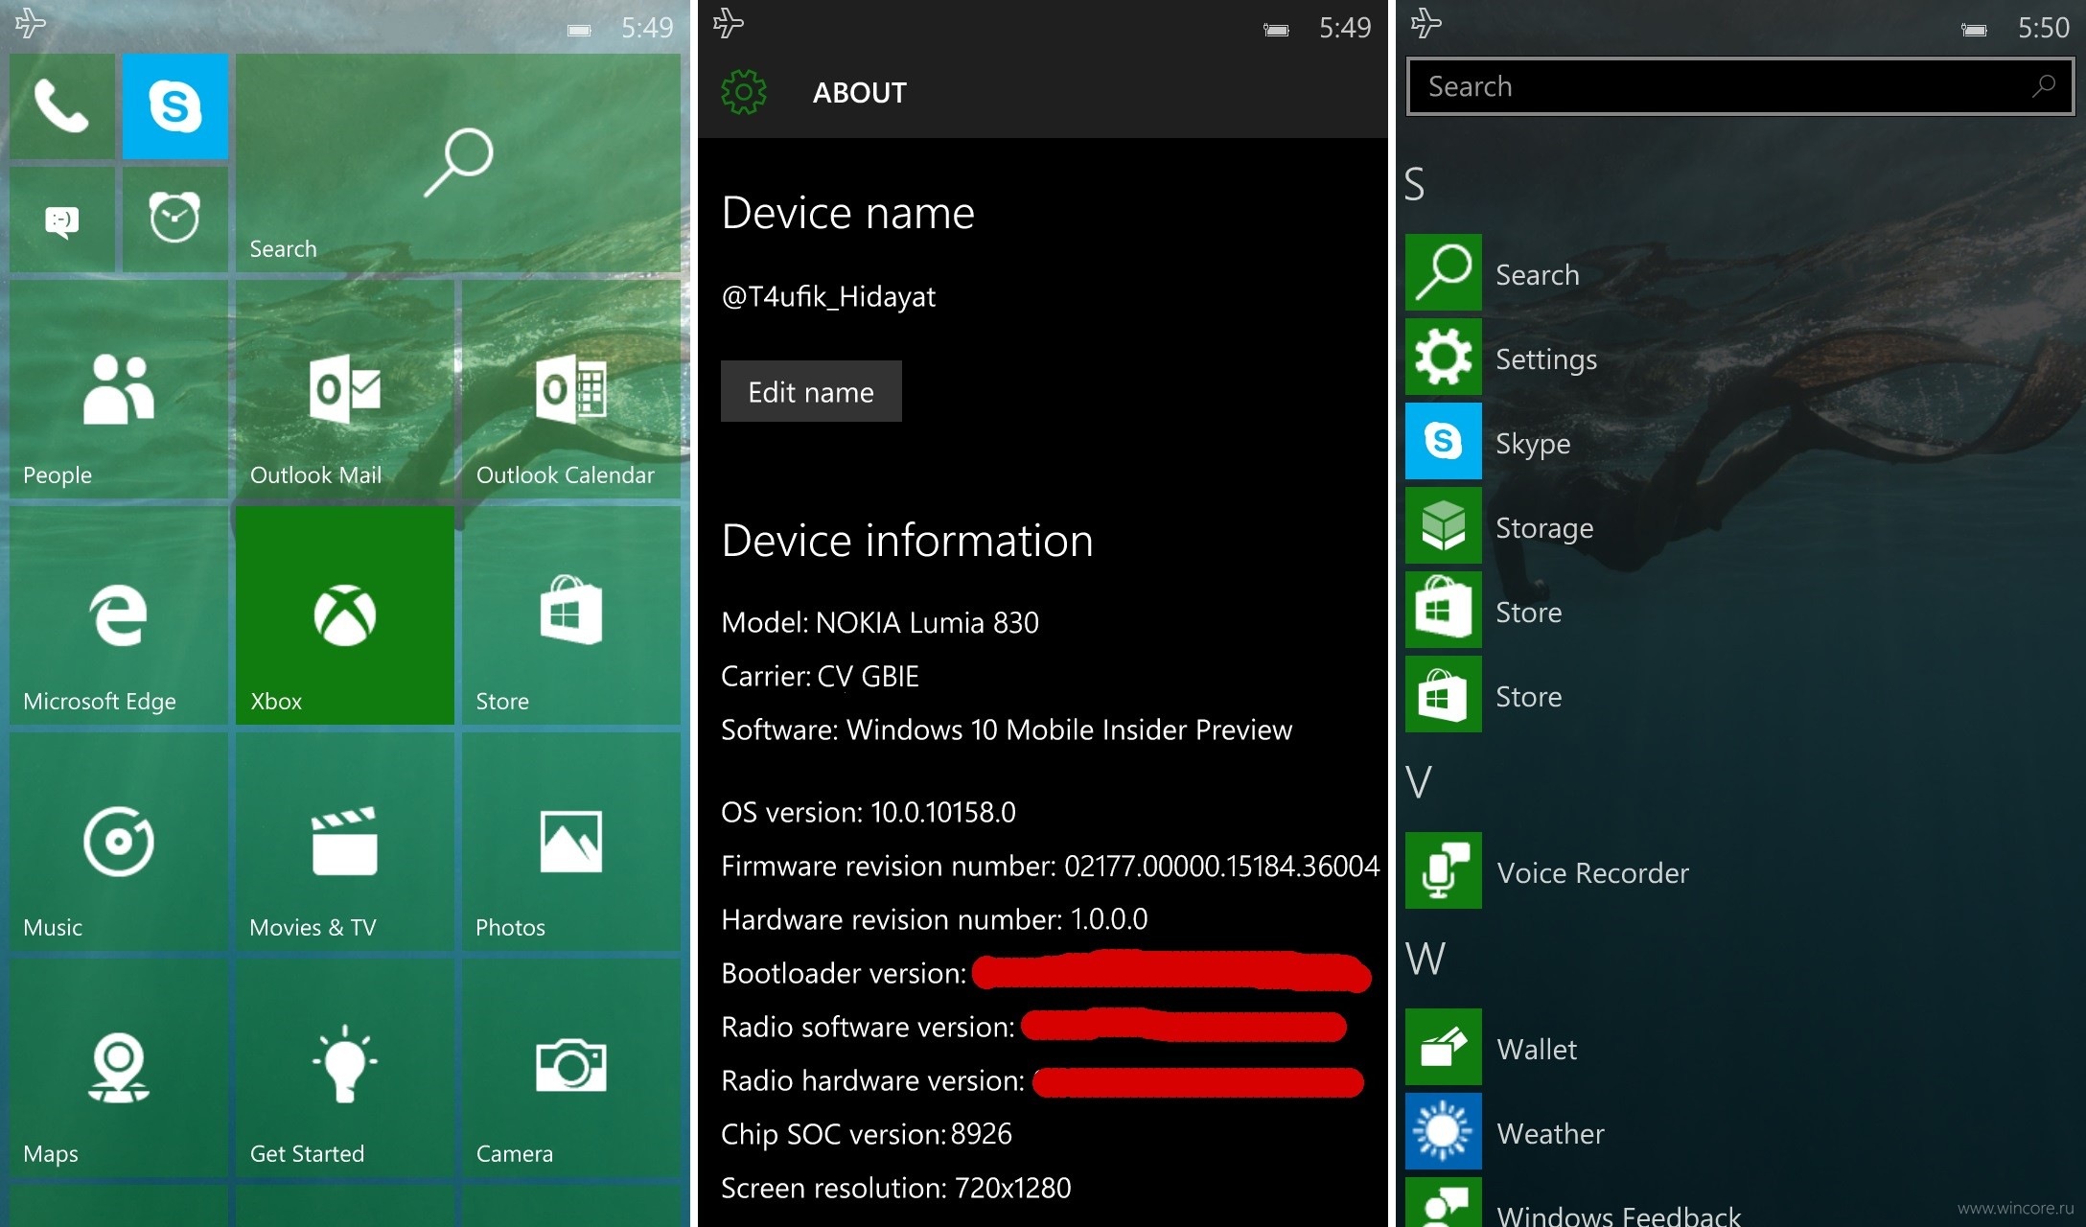The height and width of the screenshot is (1227, 2086).
Task: Launch the Microsoft Edge tile
Action: click(x=119, y=615)
